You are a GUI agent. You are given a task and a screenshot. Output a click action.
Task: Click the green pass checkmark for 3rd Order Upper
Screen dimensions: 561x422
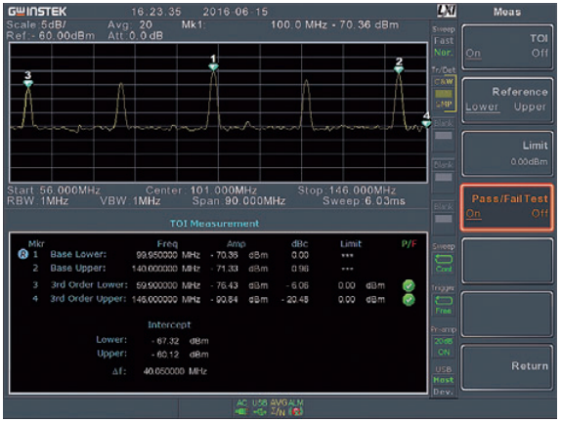[x=409, y=300]
